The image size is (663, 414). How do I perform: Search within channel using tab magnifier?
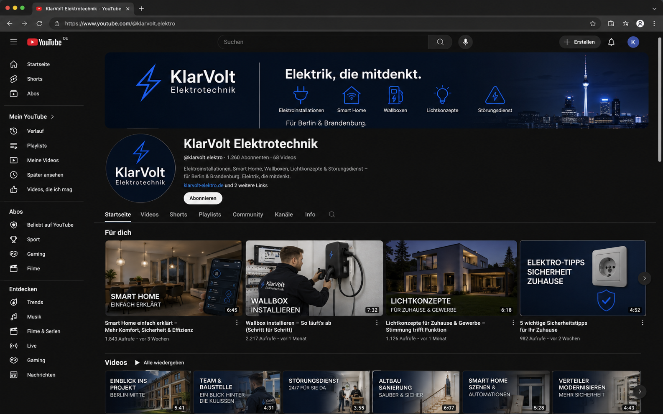331,215
